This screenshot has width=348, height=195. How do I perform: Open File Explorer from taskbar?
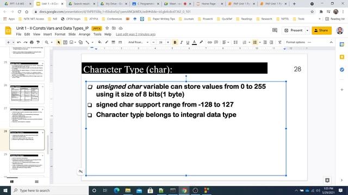coord(128,190)
